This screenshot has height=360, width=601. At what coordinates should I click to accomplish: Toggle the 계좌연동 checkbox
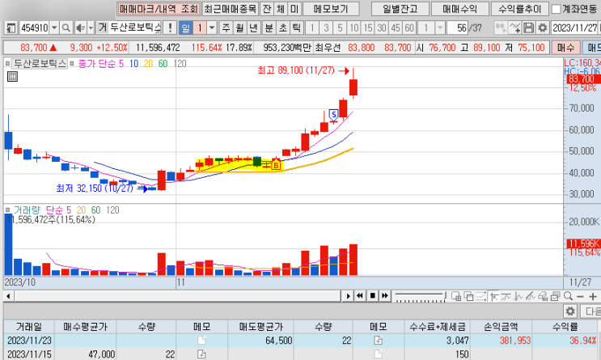(556, 9)
